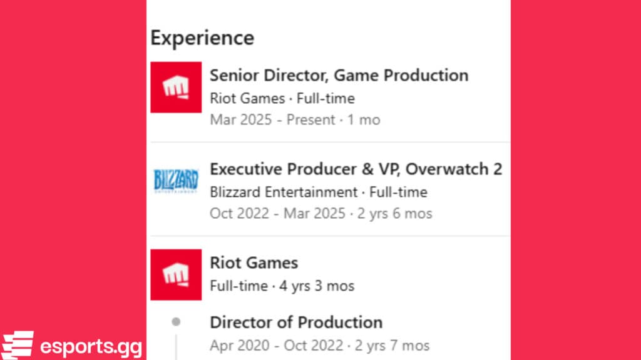Click the Mar 2025 - Present date text
This screenshot has width=641, height=360.
pos(294,119)
